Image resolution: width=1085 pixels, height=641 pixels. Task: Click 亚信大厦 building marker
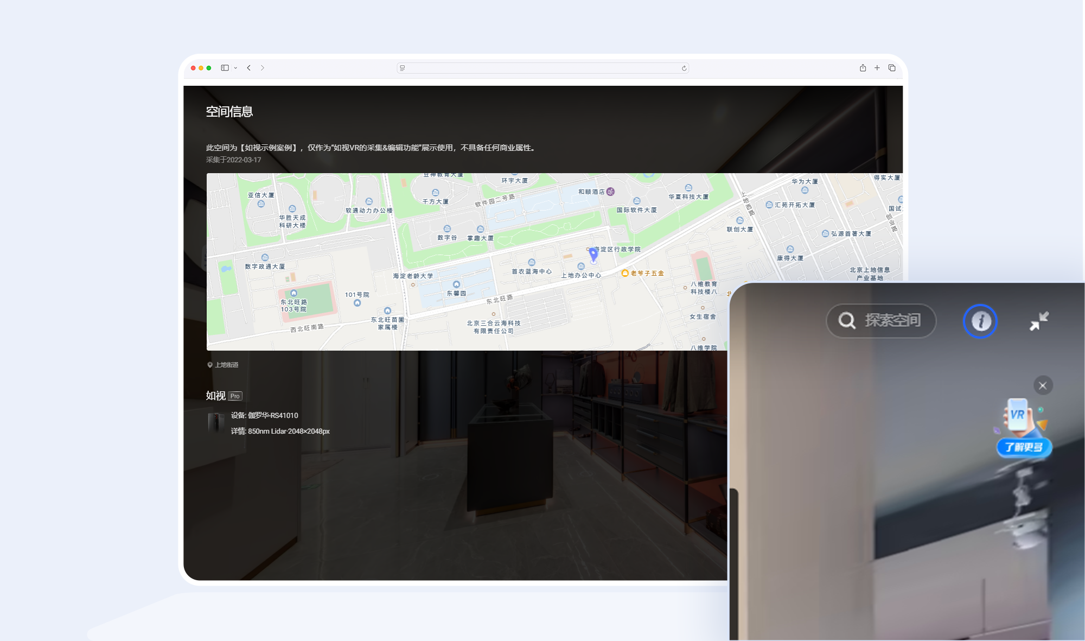(261, 204)
